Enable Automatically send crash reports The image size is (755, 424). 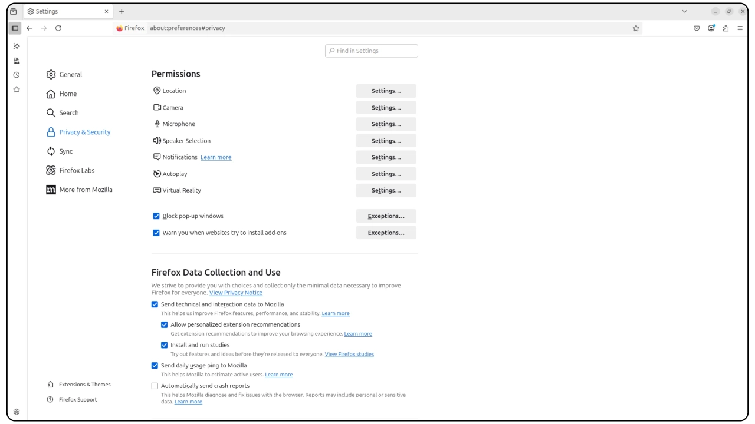coord(155,386)
